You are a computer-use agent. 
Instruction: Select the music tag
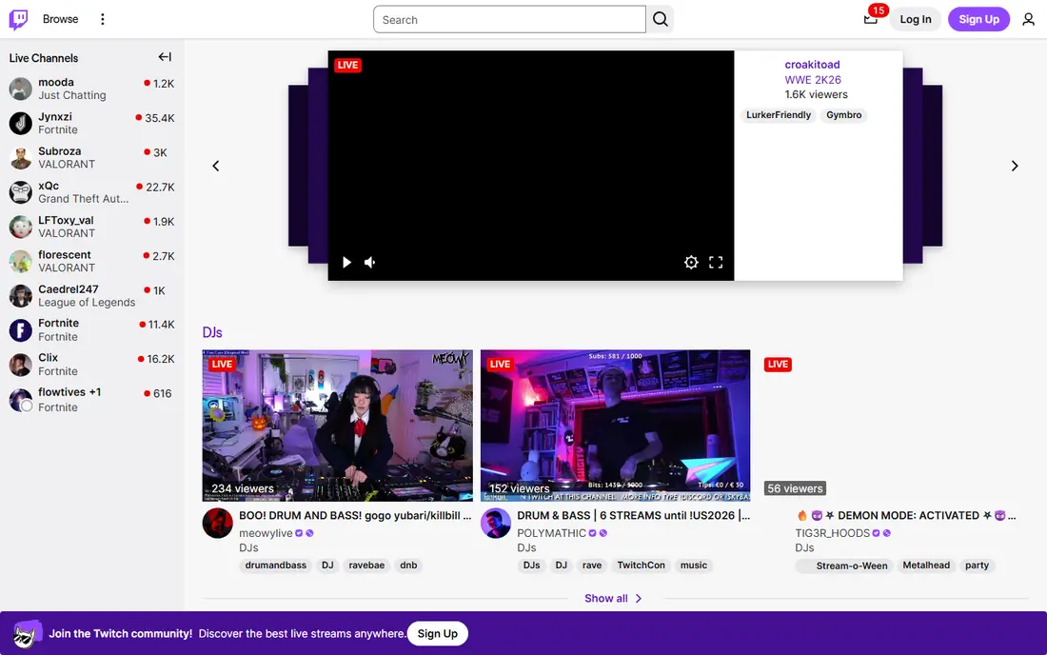[x=694, y=565]
